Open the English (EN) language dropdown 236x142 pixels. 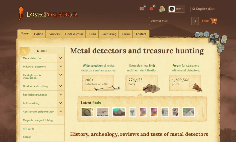pyautogui.click(x=205, y=9)
